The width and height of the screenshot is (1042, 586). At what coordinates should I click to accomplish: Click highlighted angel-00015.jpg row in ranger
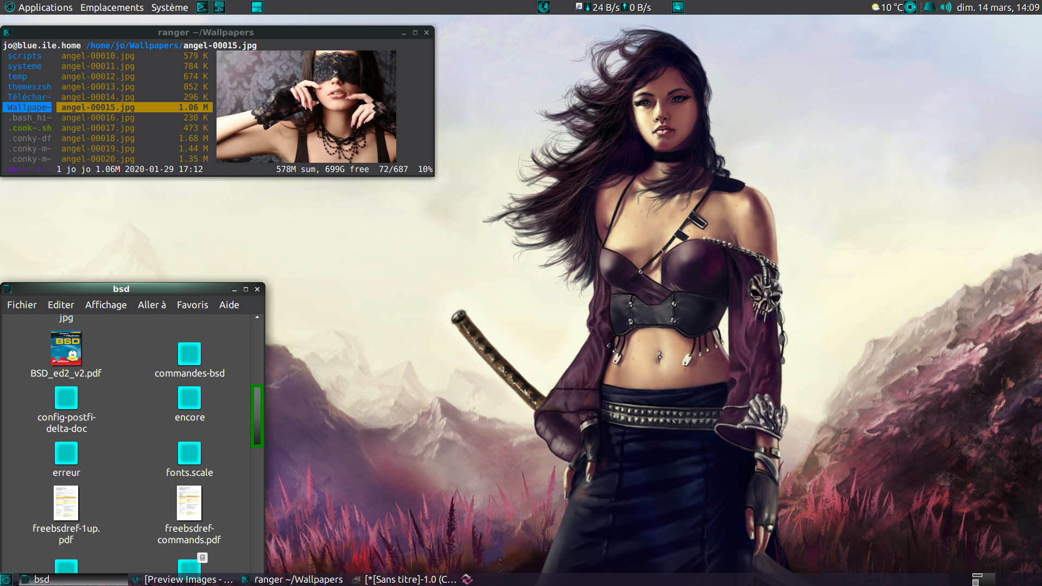click(134, 107)
